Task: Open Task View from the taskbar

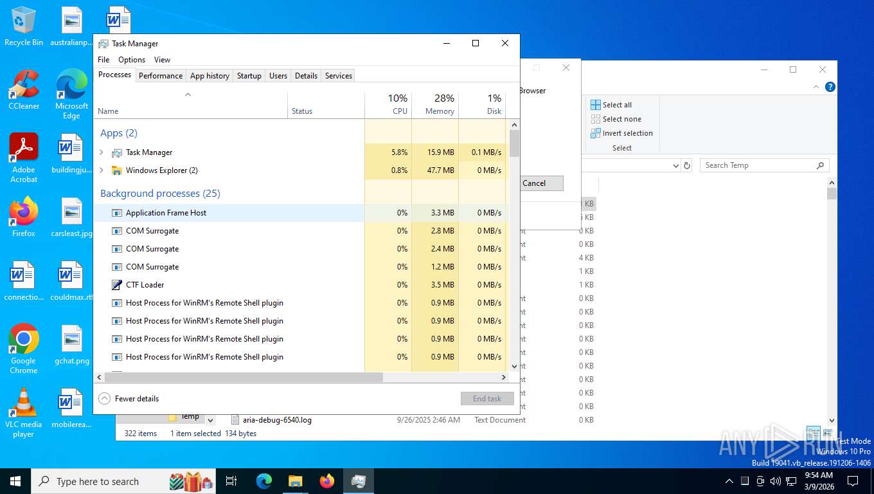Action: point(231,481)
